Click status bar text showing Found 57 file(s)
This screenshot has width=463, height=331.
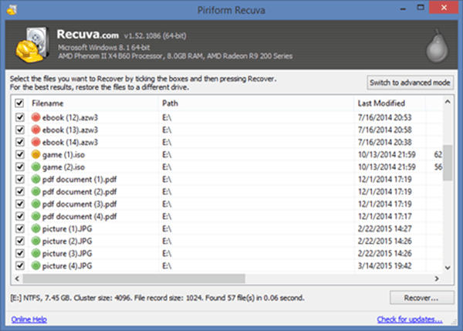click(x=230, y=298)
